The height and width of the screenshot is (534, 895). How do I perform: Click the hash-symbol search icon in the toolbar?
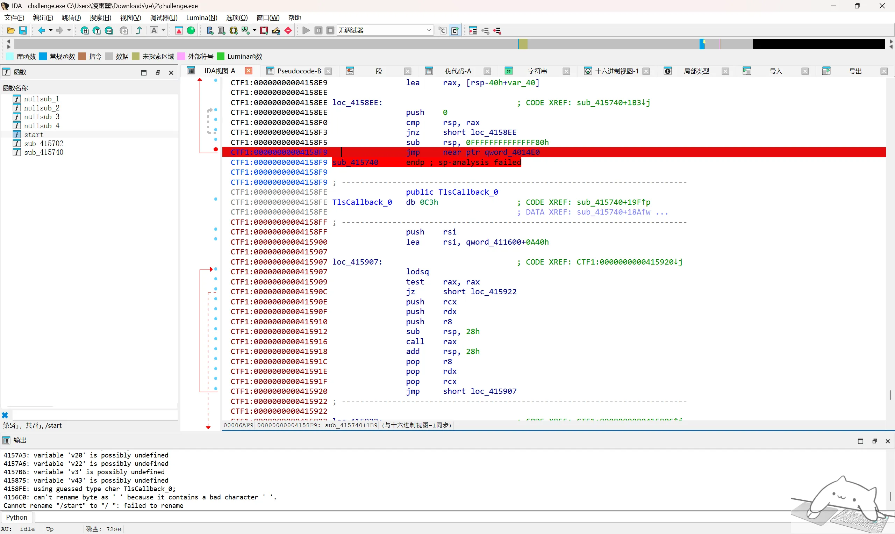[x=85, y=31]
